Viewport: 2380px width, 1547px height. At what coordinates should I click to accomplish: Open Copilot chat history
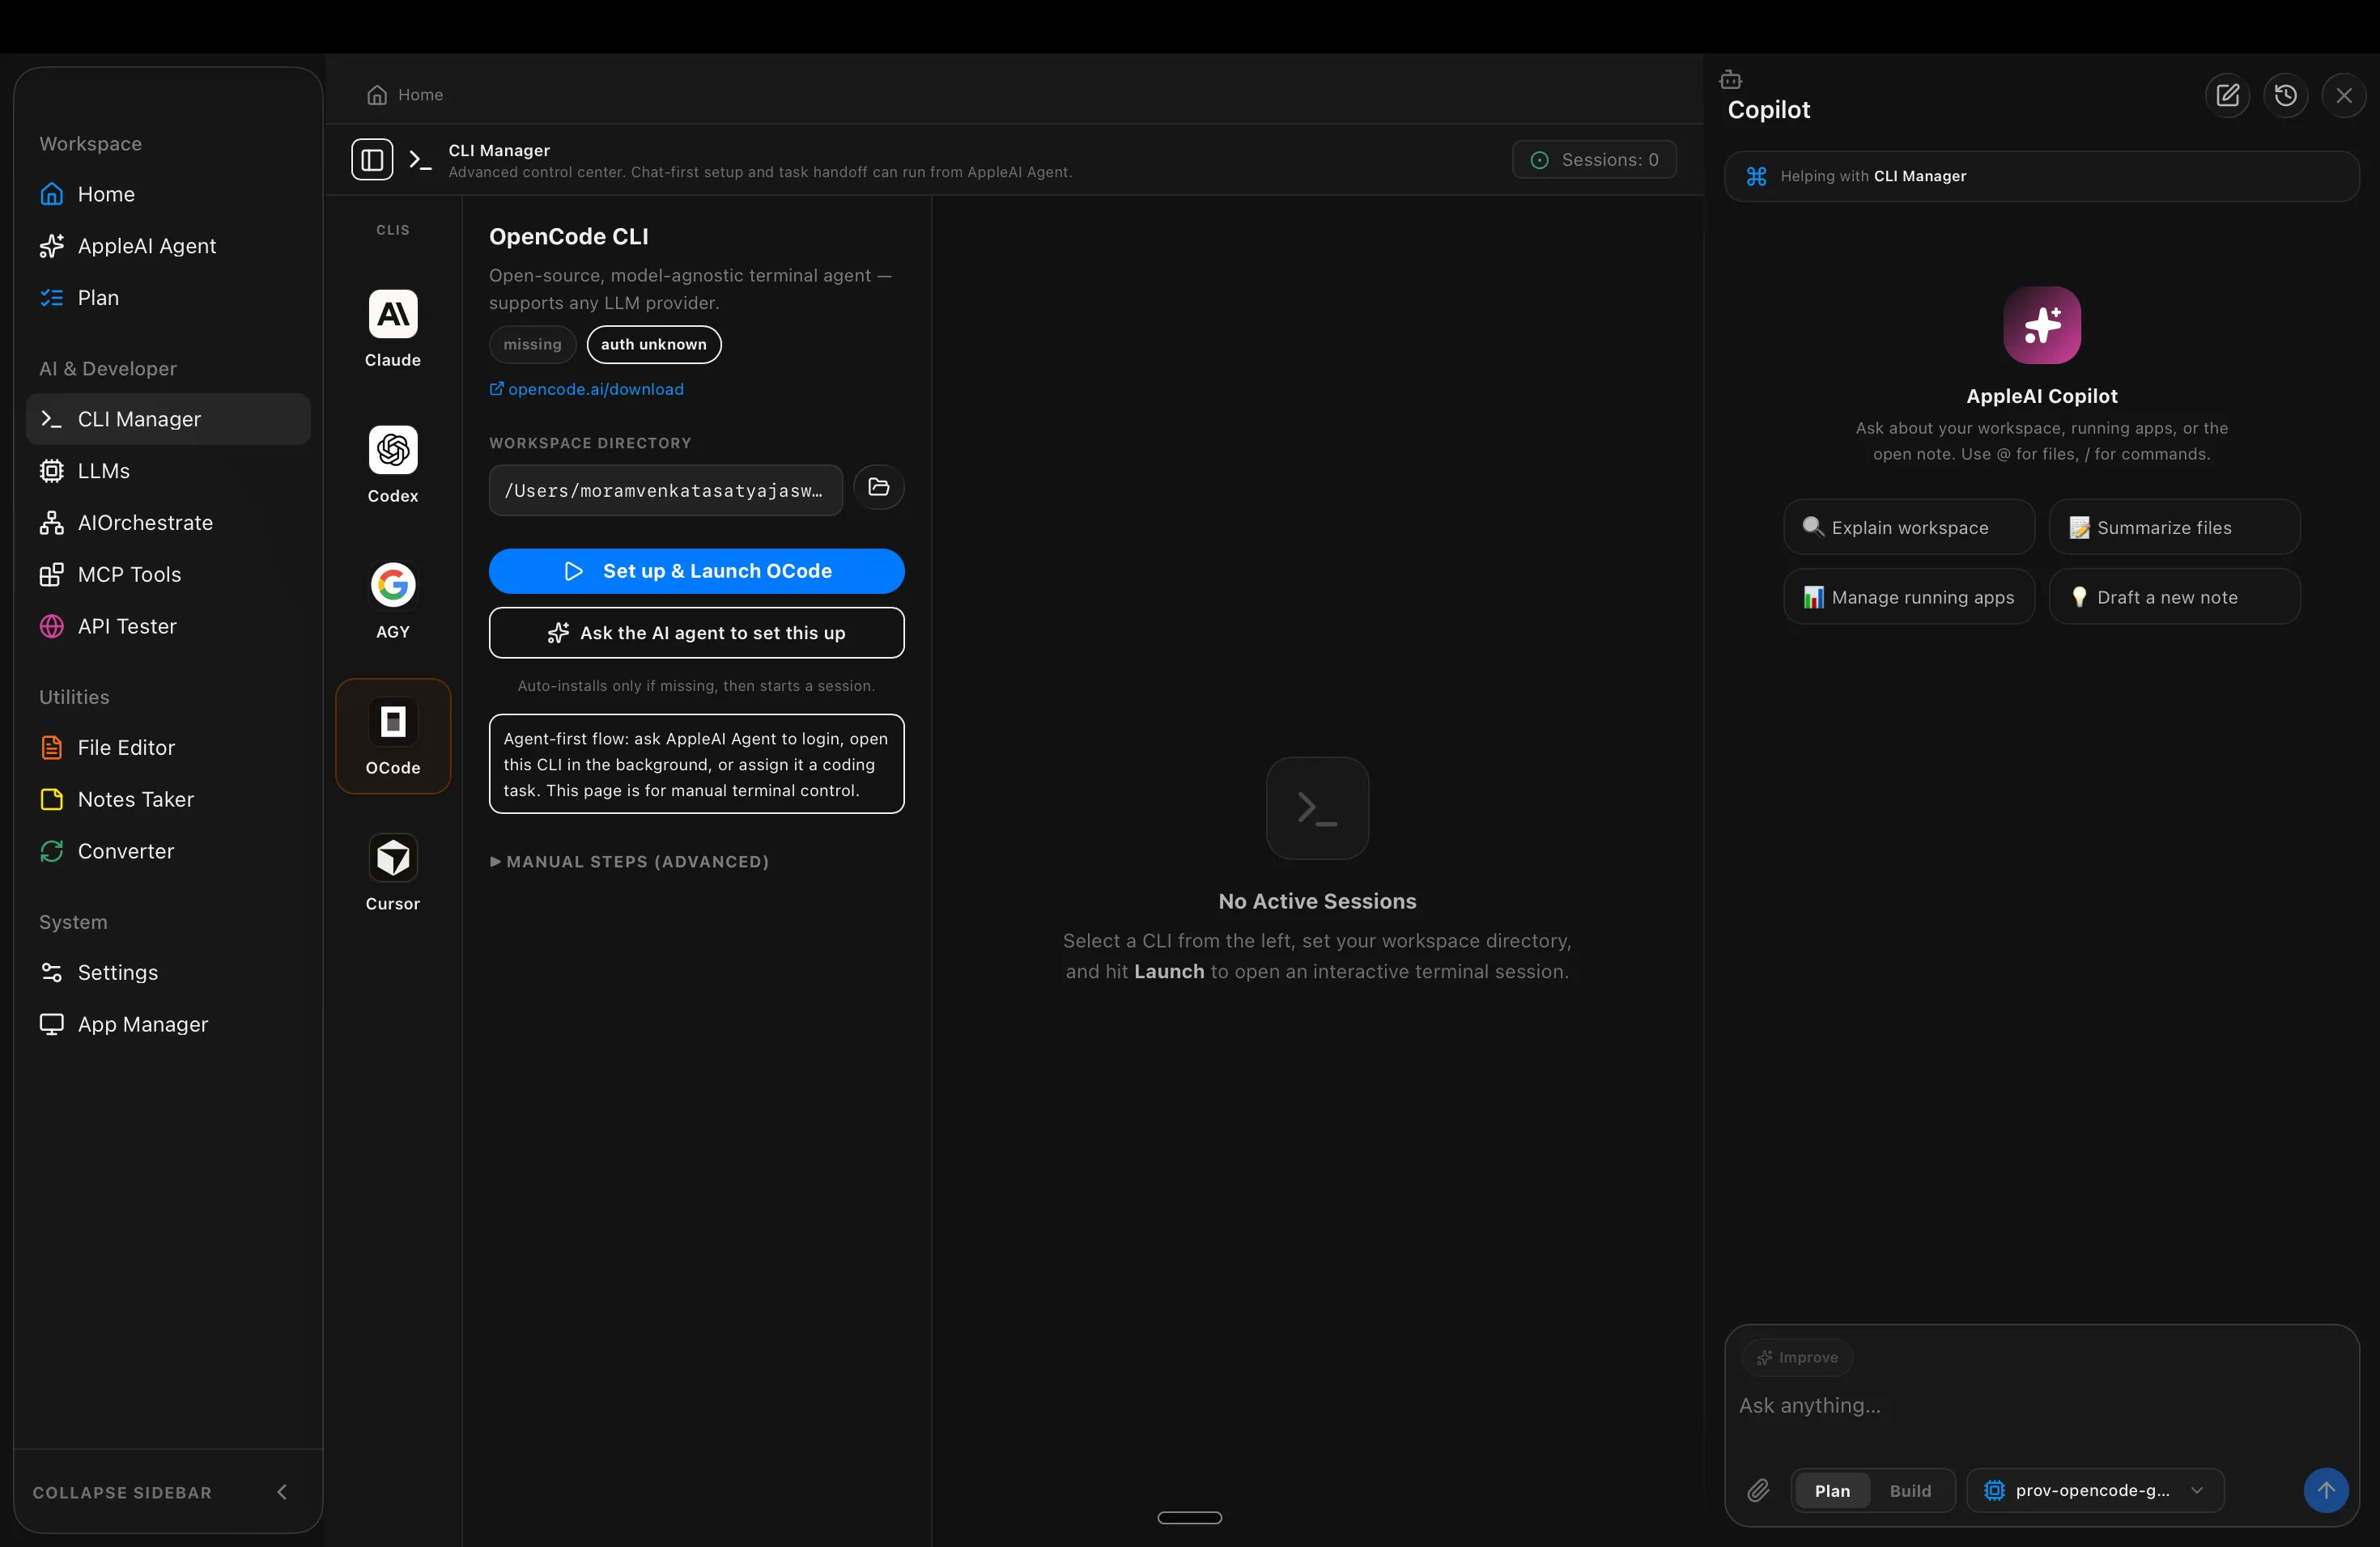click(2286, 95)
